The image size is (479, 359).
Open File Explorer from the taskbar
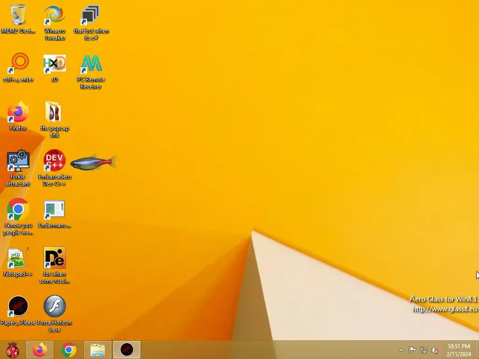98,350
